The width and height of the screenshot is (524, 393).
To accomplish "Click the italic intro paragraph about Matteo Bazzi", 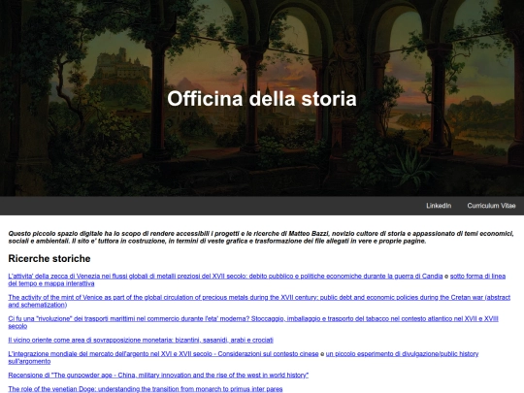I will pos(261,237).
